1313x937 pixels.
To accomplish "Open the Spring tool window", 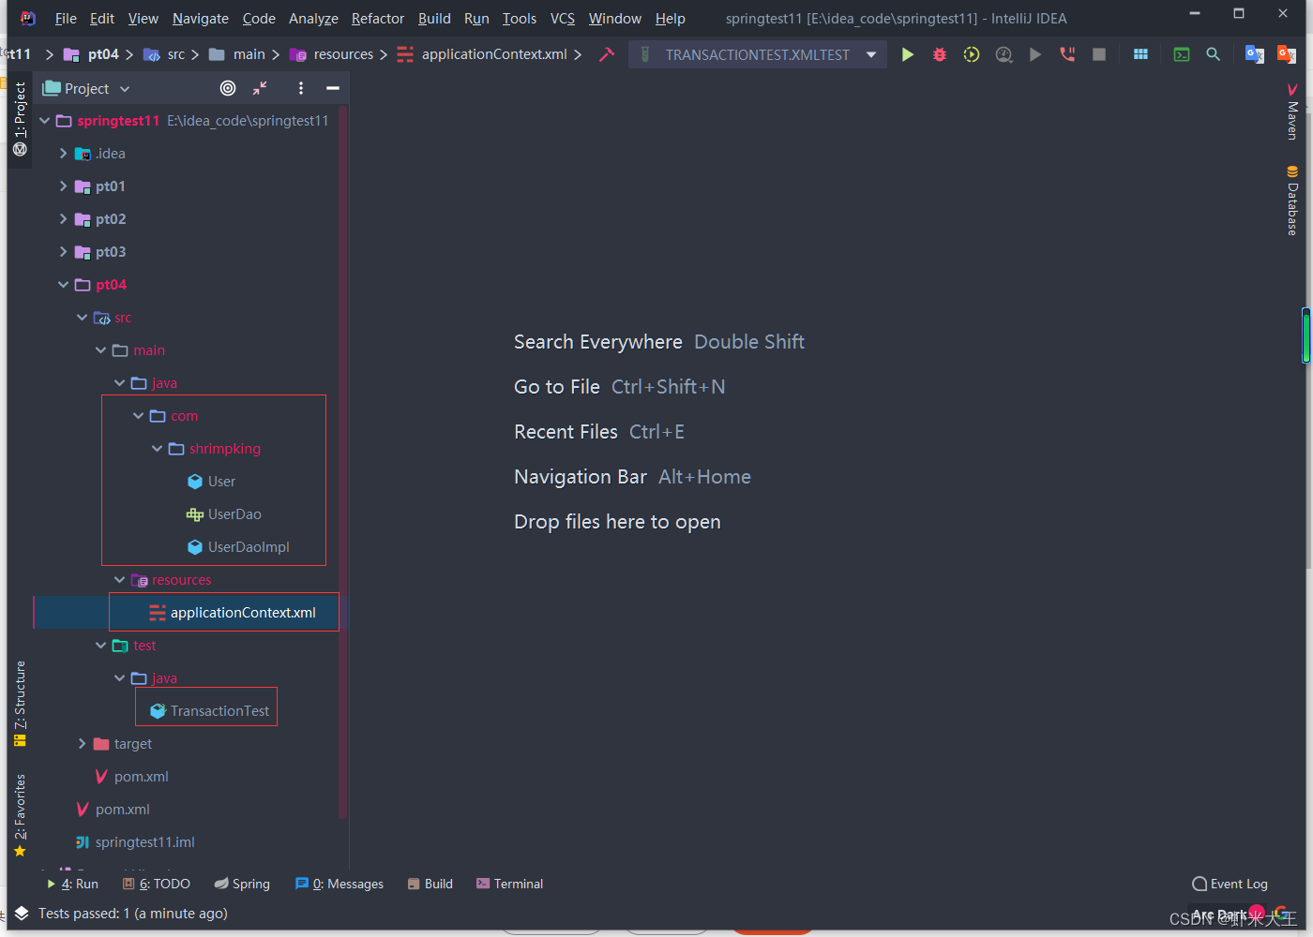I will click(242, 884).
